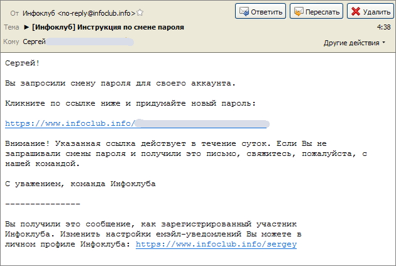Open the infoclub.info/sergey profile link
396x266 pixels.
click(216, 244)
